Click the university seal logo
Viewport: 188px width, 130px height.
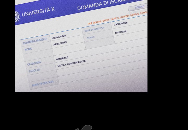pos(16,16)
